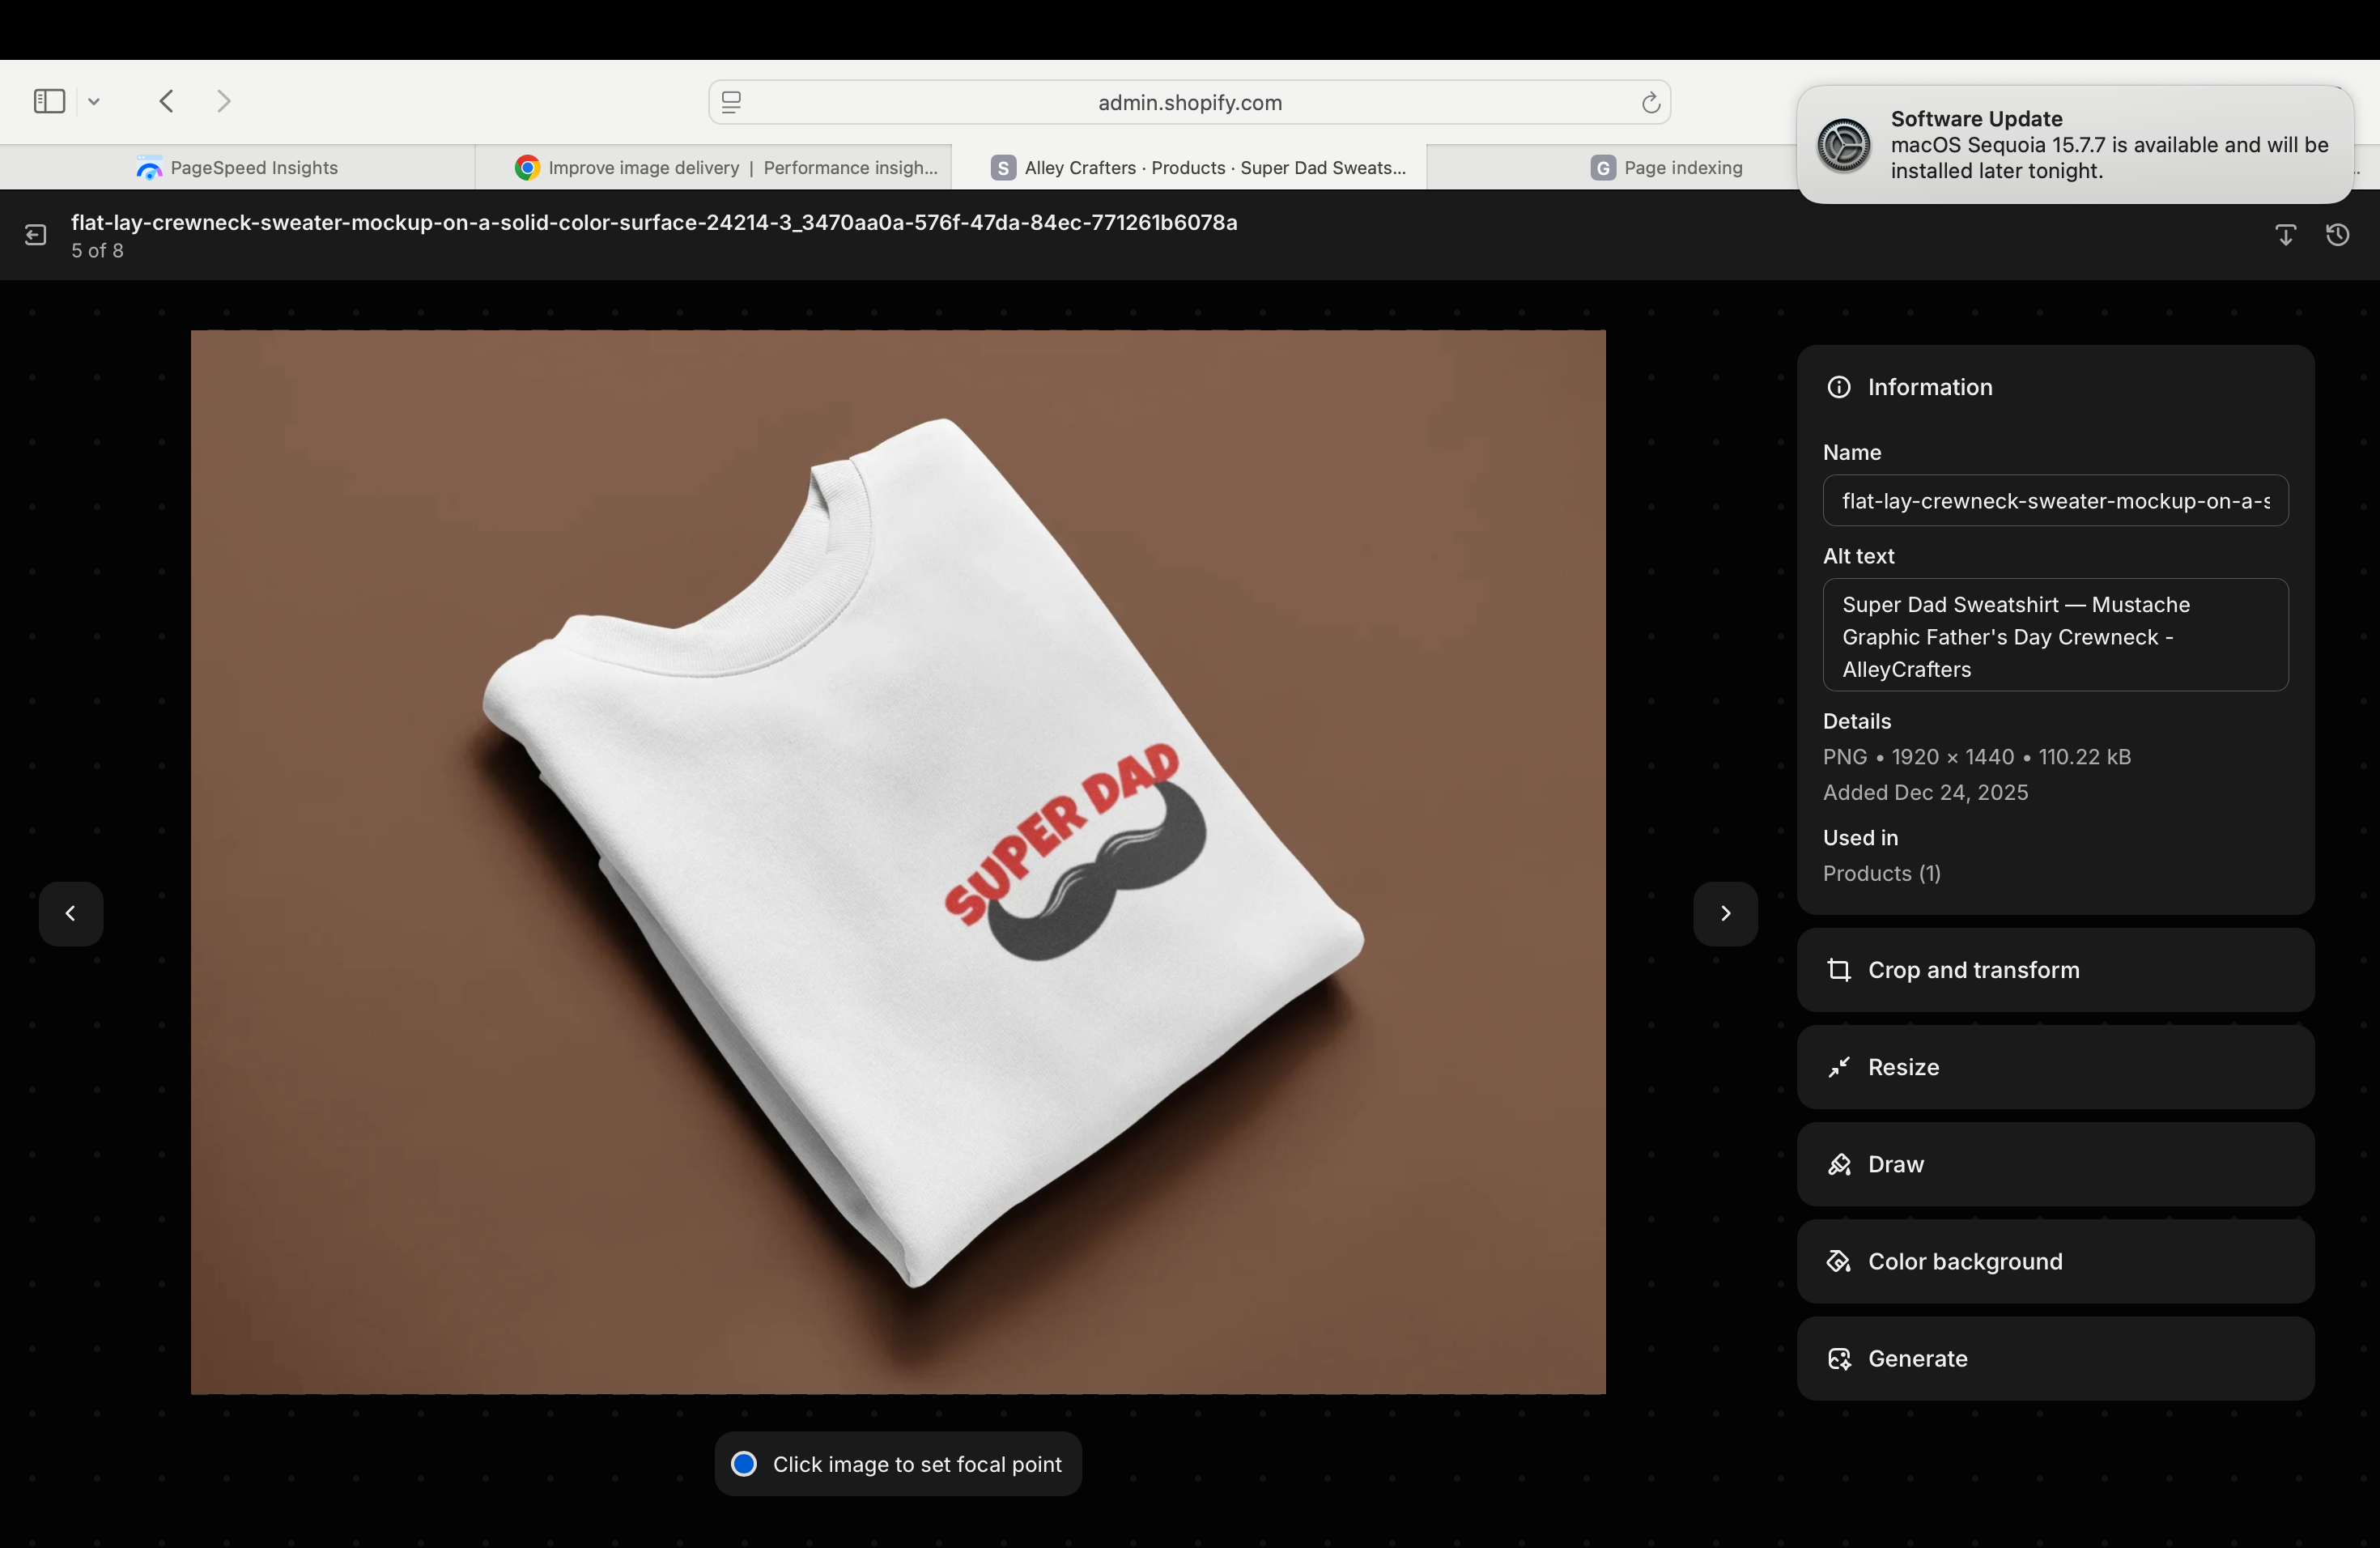
Task: Click the browser forward arrow
Action: pos(224,101)
